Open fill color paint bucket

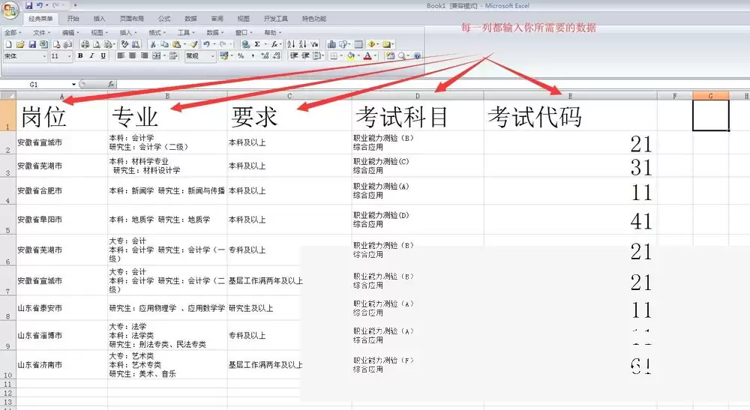coord(351,56)
